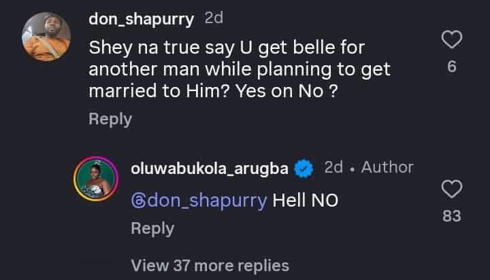The image size is (490, 280).
Task: Click the 'Shey na true say' comment text
Action: 238,69
